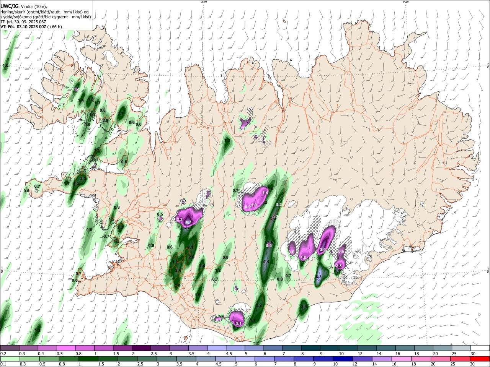Click the 'slydda/snjókoma' legend description line
The height and width of the screenshot is (367, 490).
tap(46, 17)
